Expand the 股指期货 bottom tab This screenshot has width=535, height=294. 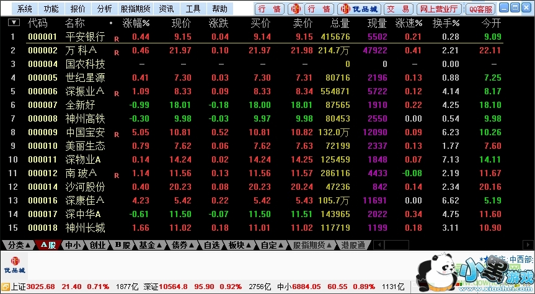click(312, 245)
